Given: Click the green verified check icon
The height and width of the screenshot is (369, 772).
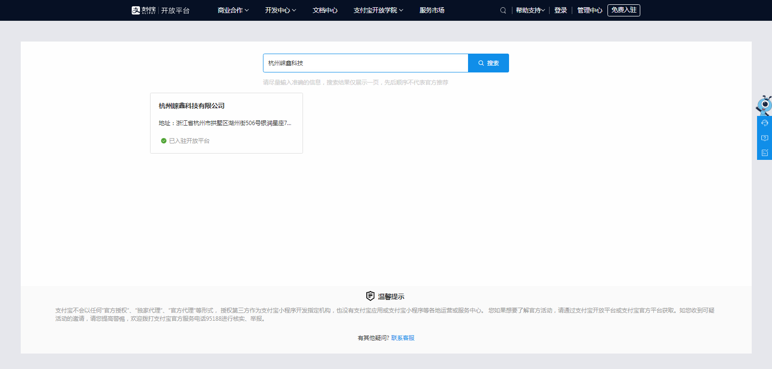Looking at the screenshot, I should point(164,141).
